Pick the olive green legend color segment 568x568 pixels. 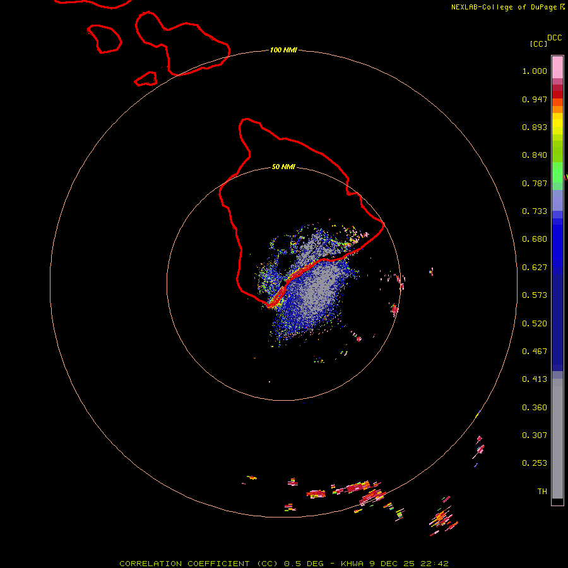pos(557,151)
